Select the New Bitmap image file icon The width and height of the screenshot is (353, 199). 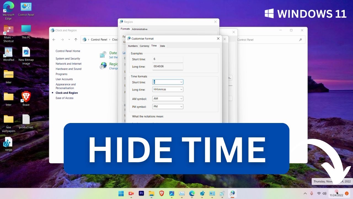pos(26,56)
